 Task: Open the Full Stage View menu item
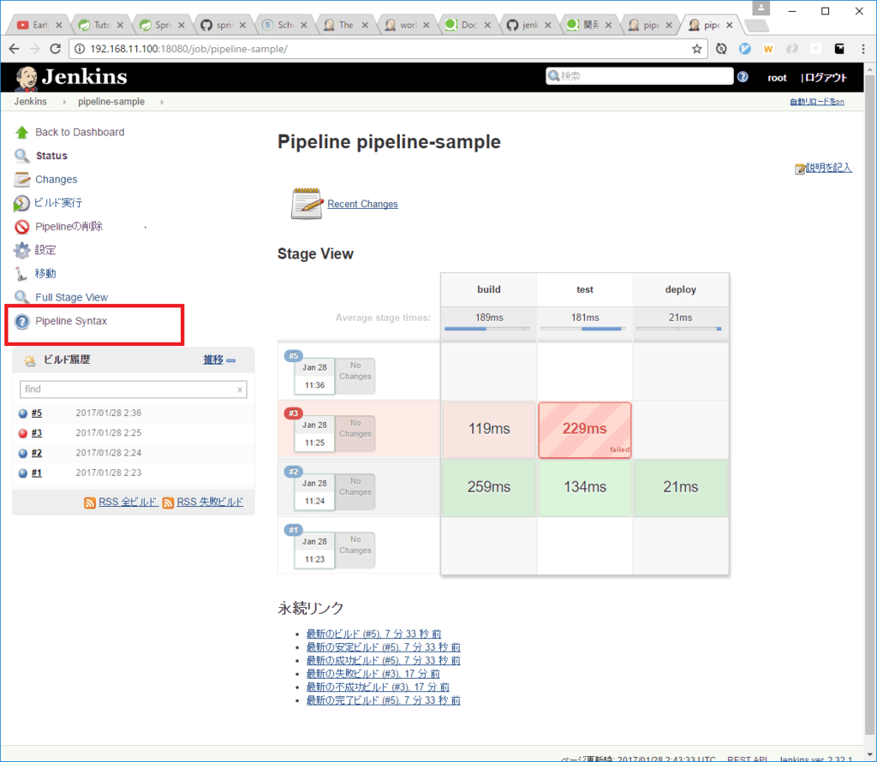point(71,298)
